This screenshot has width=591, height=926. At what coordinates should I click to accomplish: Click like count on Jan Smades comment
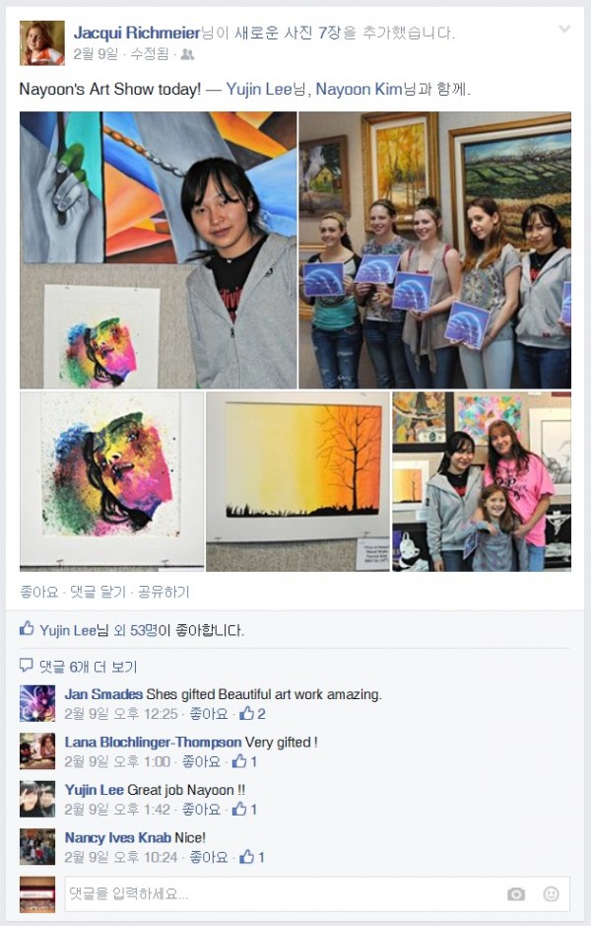point(252,713)
